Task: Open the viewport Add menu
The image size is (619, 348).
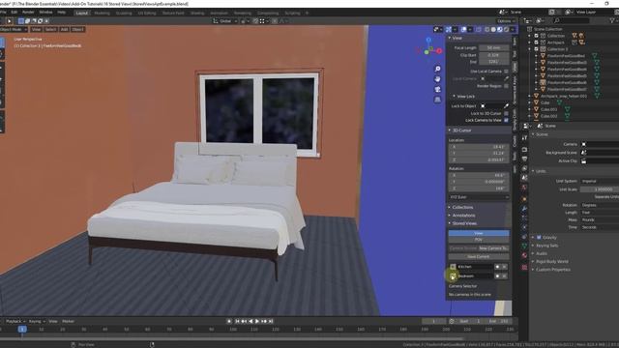Action: 65,30
